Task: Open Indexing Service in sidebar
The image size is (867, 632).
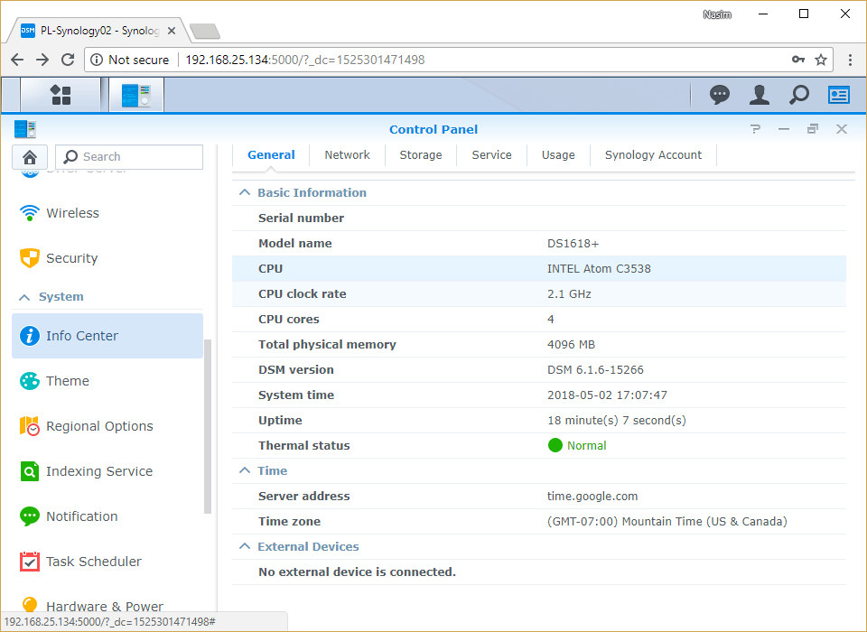Action: (x=107, y=471)
